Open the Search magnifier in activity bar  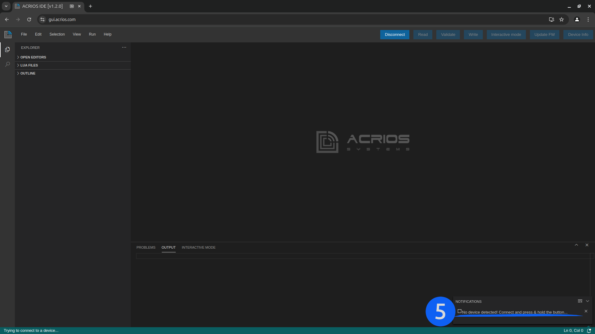(7, 64)
